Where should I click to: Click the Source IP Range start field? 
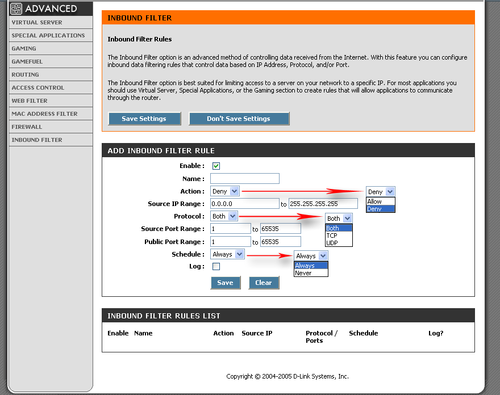tap(245, 204)
